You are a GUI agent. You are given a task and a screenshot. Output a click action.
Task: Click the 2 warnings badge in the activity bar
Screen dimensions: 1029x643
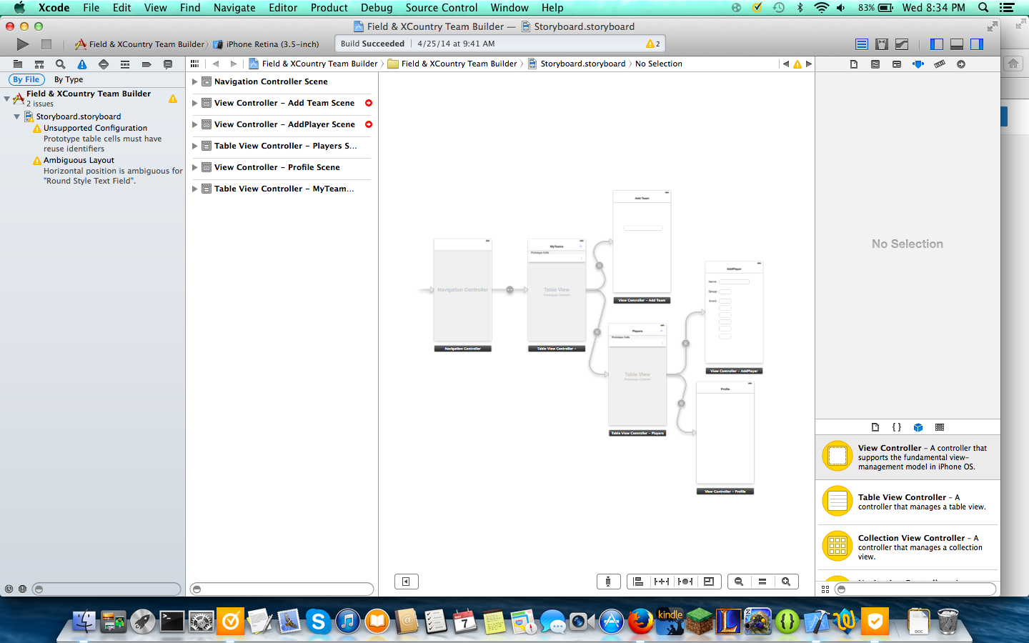tap(653, 44)
